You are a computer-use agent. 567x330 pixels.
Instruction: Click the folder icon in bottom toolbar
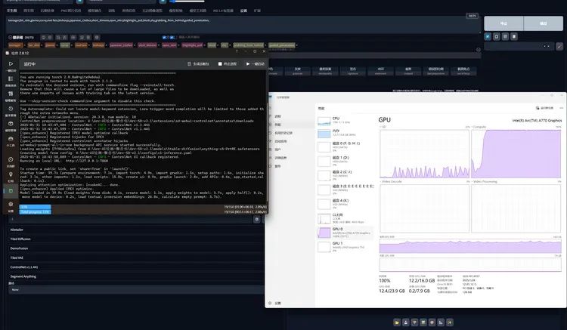click(x=396, y=322)
